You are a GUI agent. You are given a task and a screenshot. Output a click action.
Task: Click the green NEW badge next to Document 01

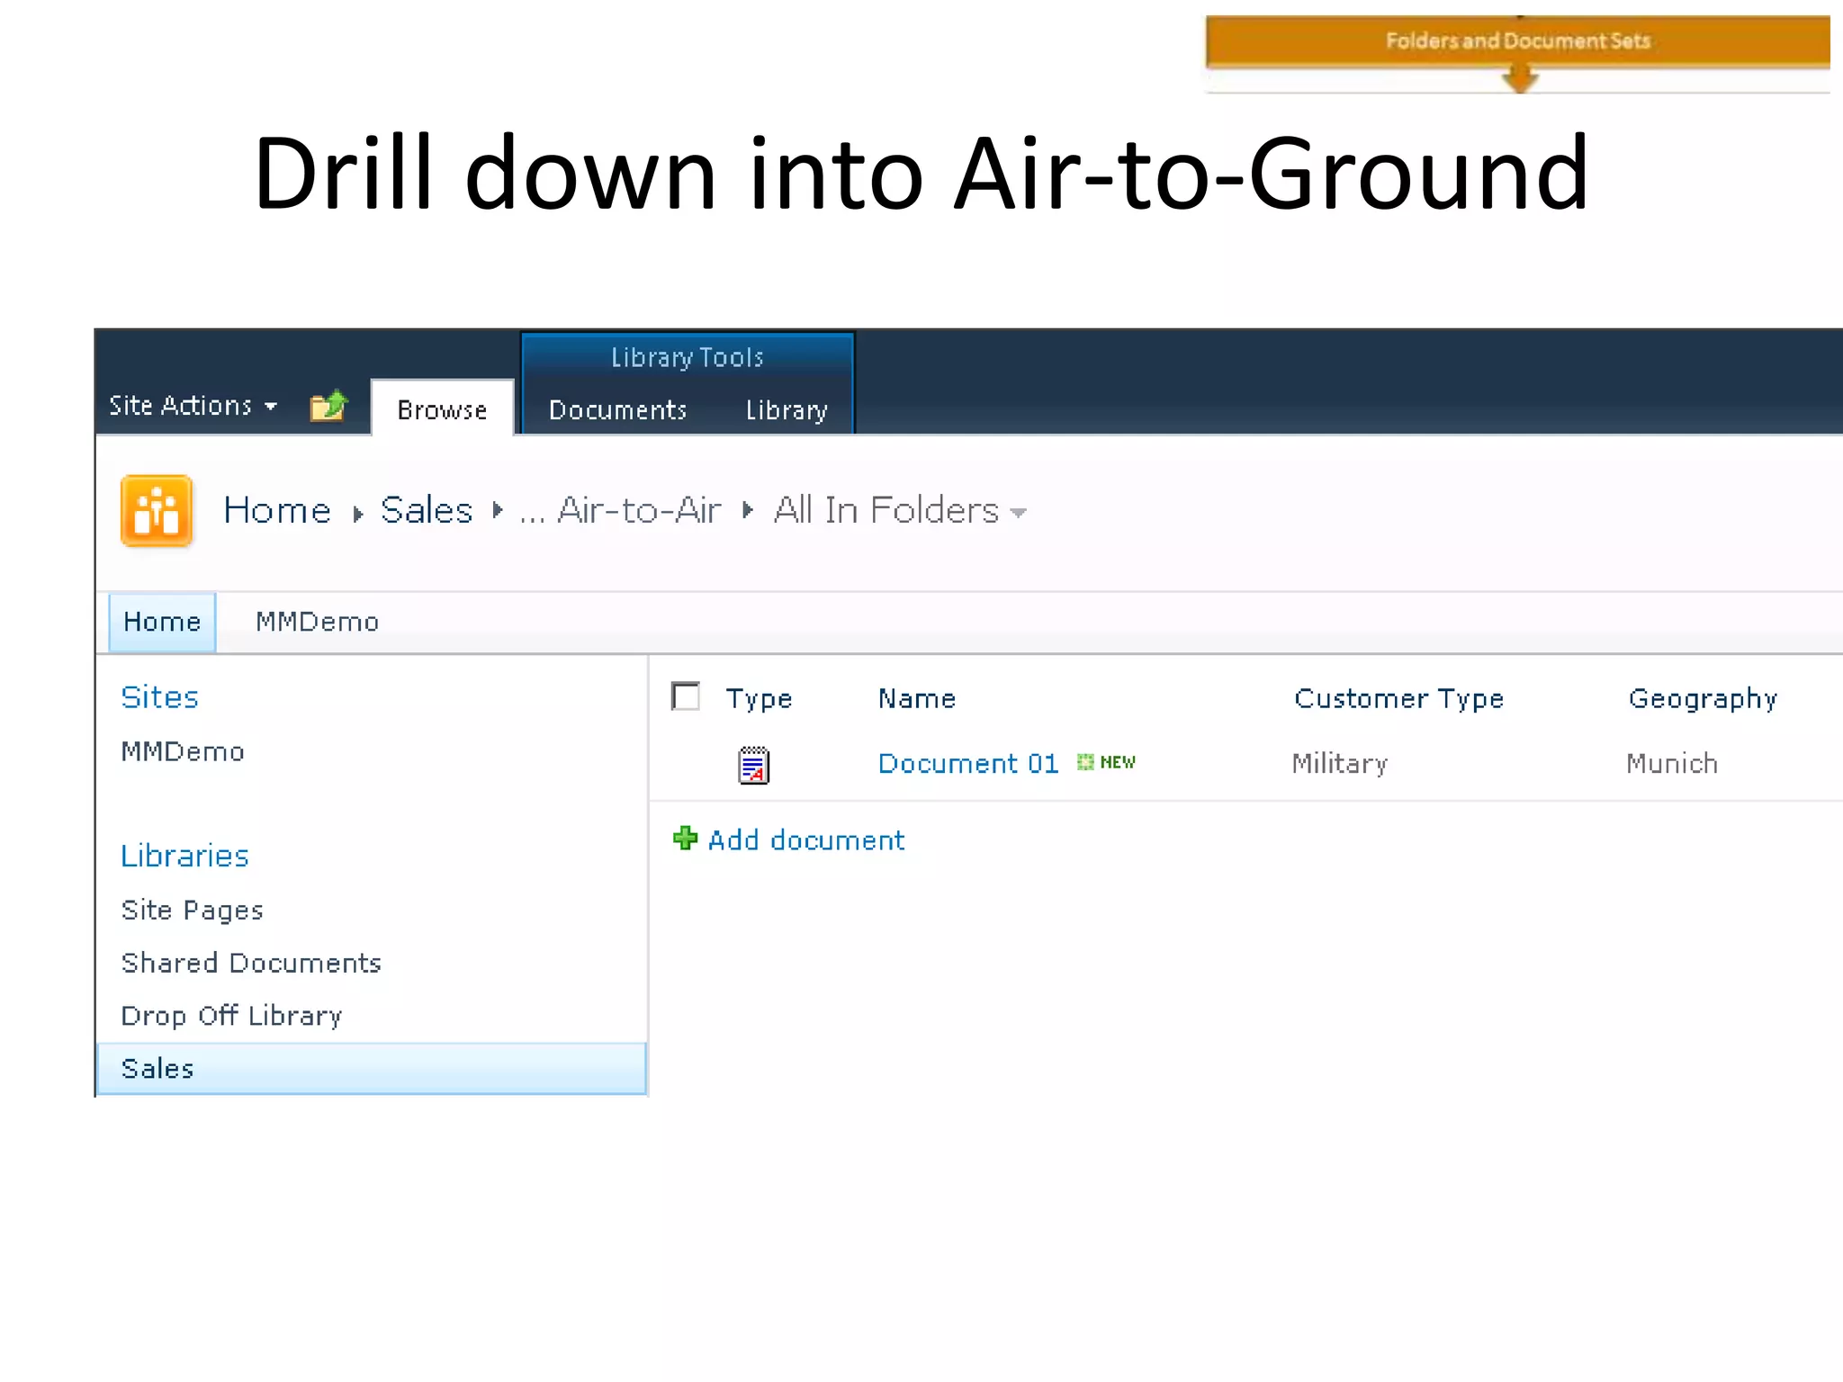(x=1106, y=762)
